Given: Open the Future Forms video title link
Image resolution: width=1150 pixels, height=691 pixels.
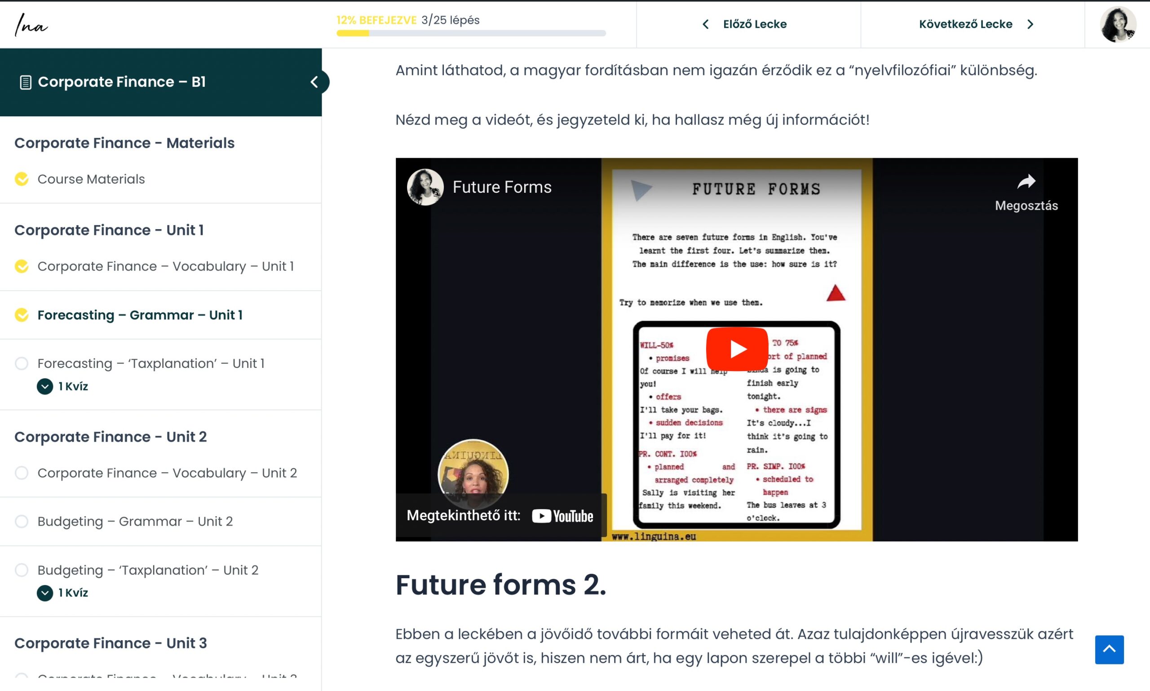Looking at the screenshot, I should point(502,187).
